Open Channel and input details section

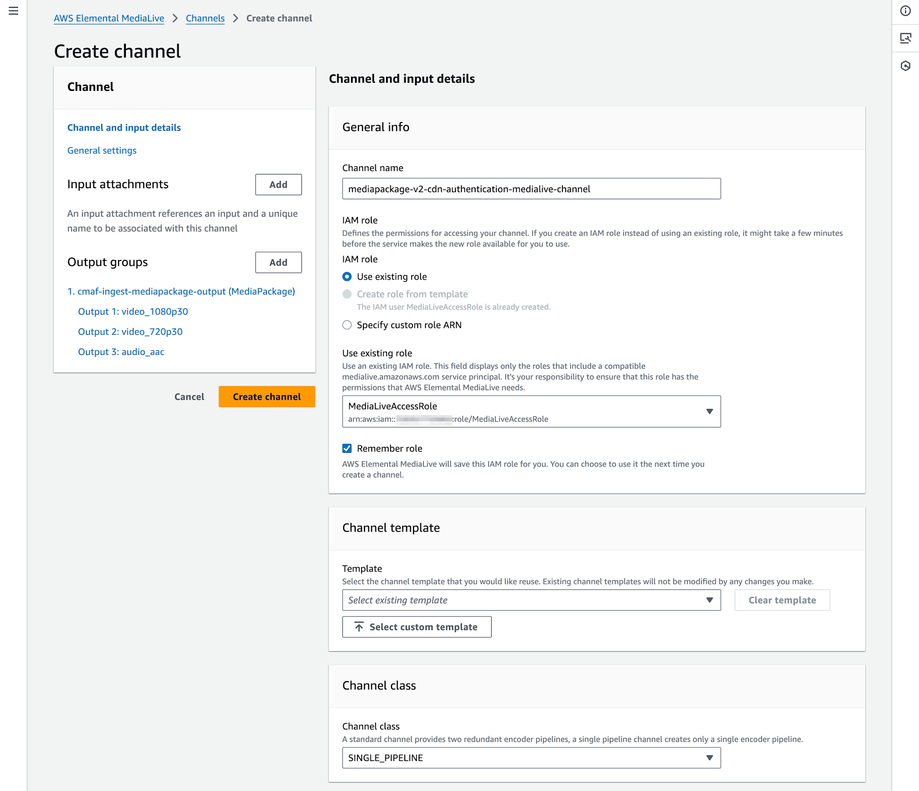[124, 127]
